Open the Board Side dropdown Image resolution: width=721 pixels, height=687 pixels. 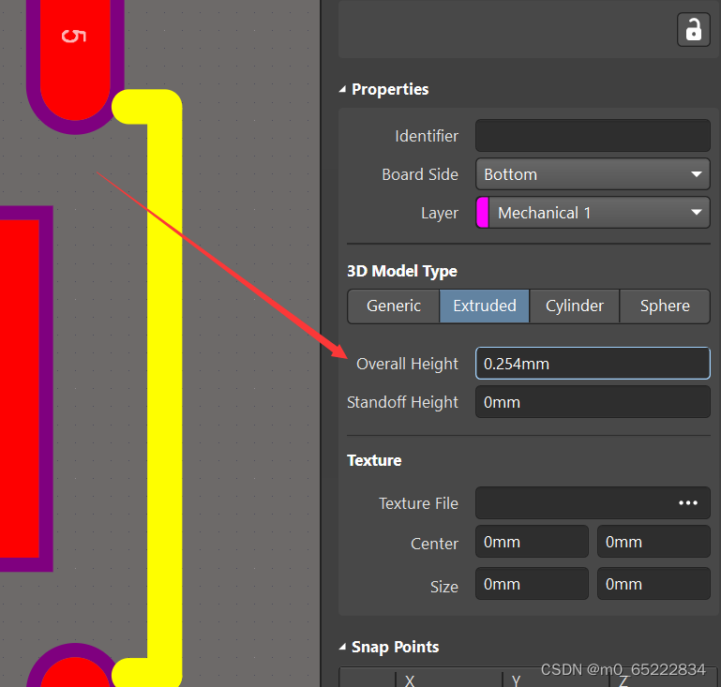[593, 174]
